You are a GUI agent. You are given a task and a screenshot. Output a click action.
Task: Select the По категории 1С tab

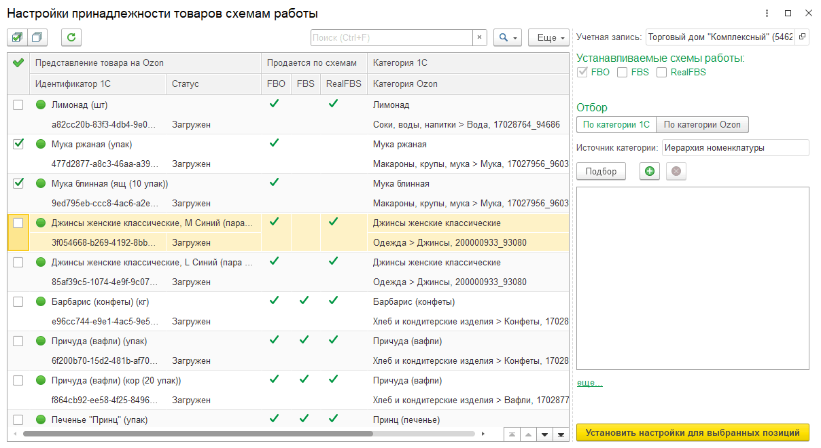tap(616, 124)
